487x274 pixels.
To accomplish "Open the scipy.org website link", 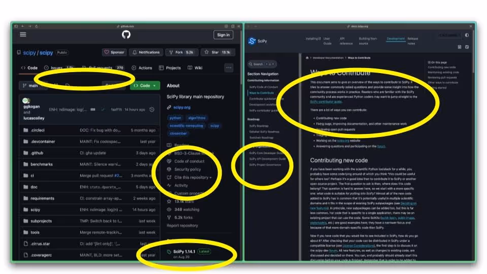I will click(182, 107).
